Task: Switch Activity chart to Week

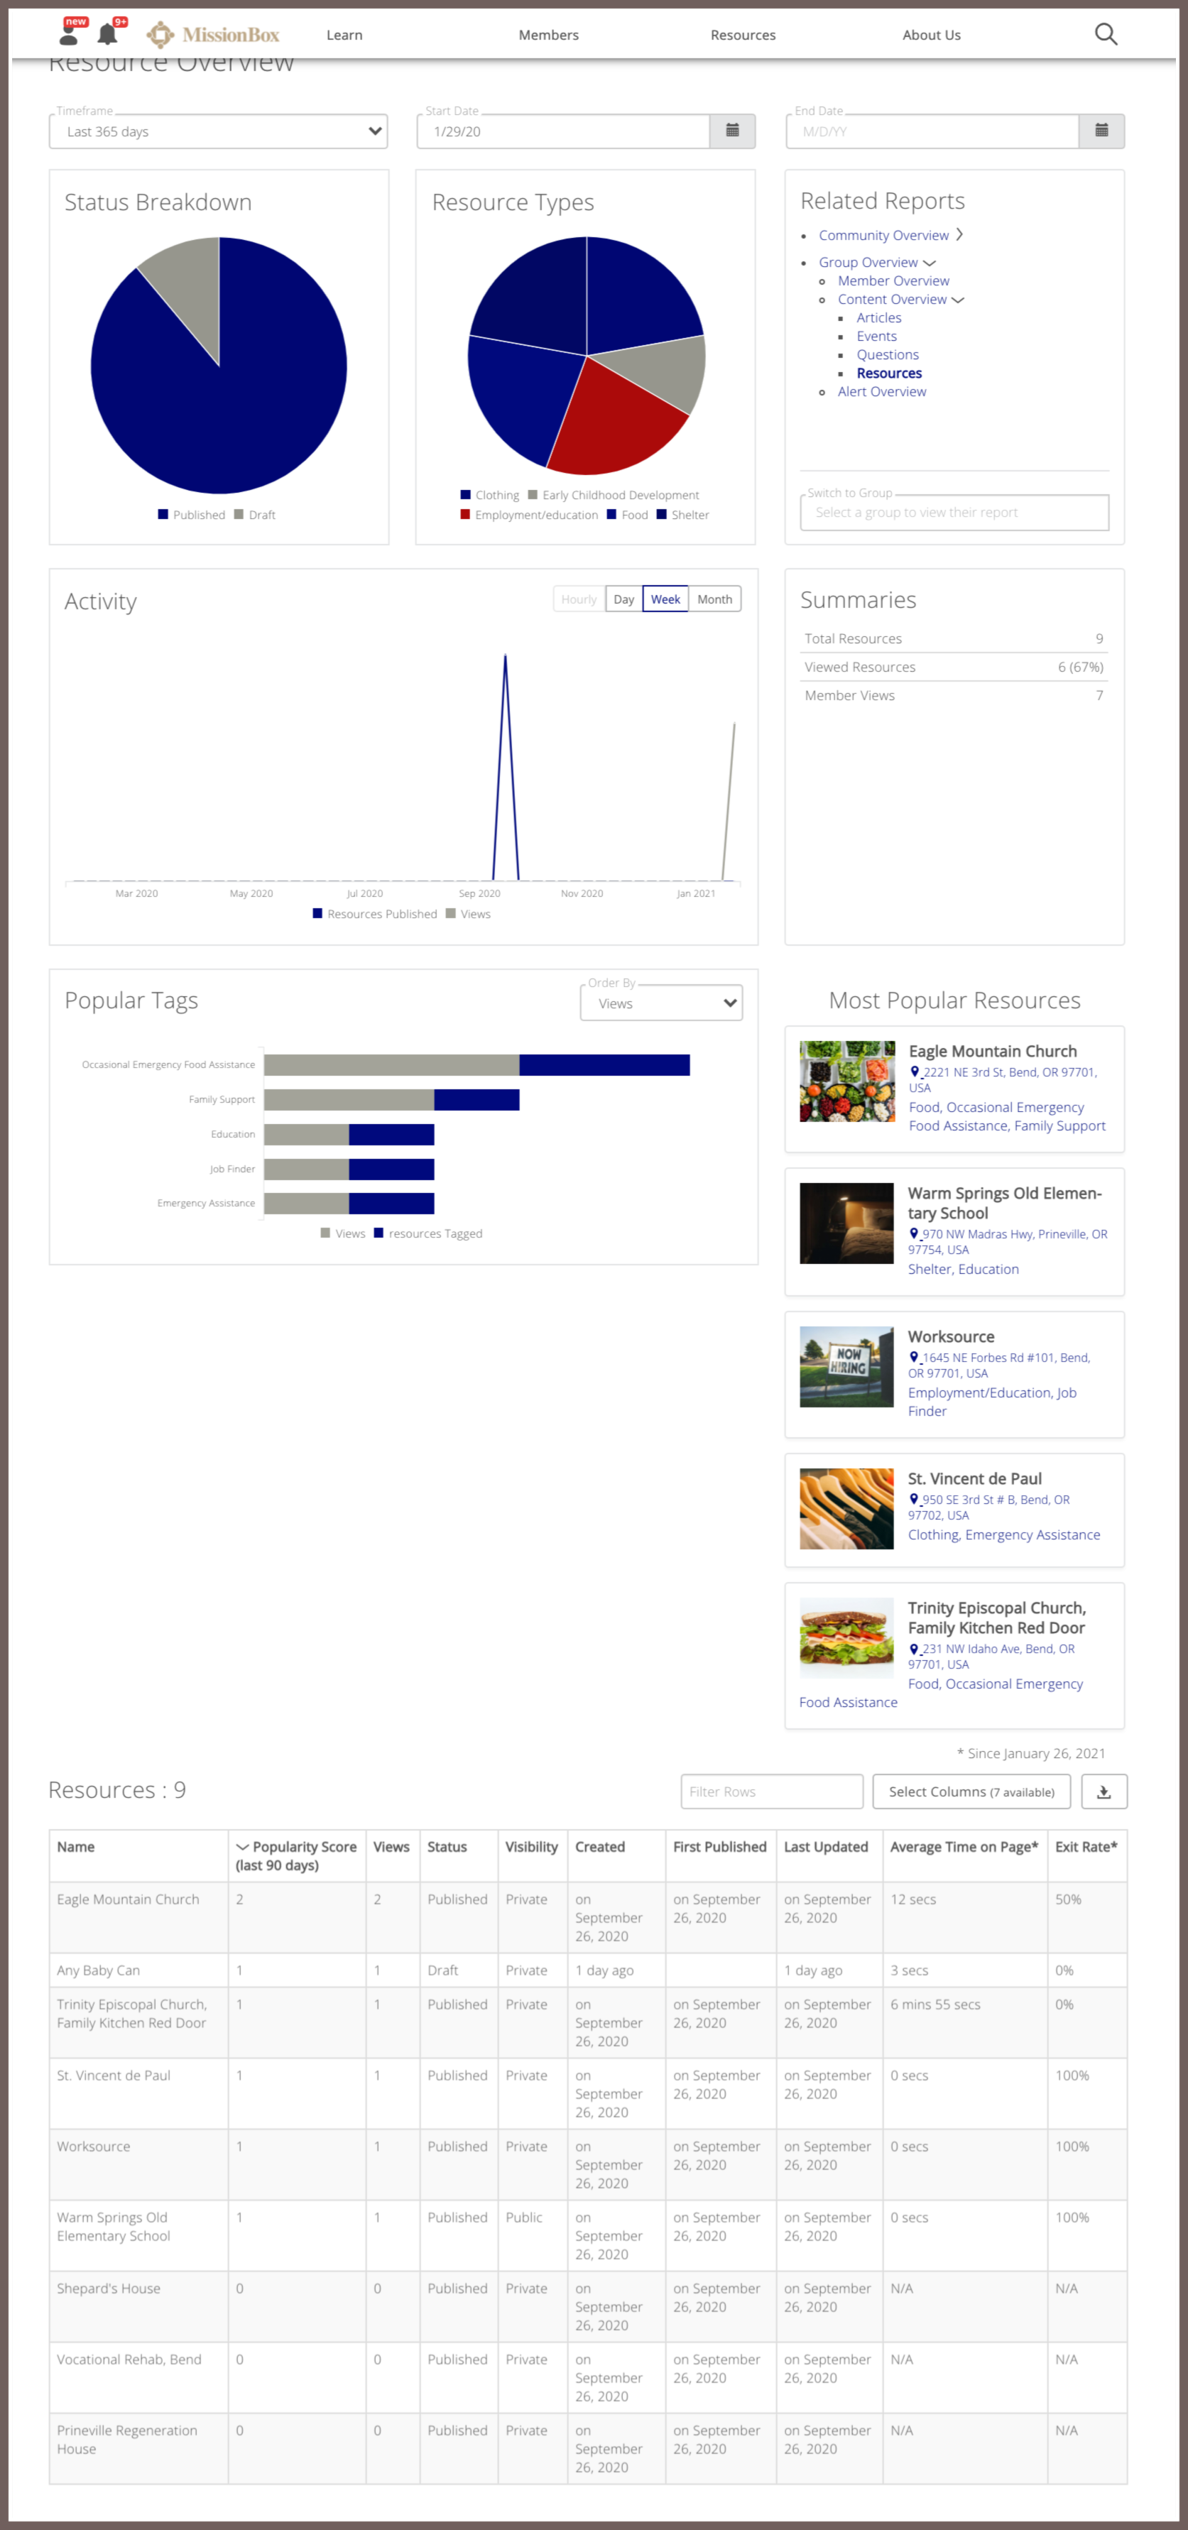Action: pyautogui.click(x=665, y=599)
